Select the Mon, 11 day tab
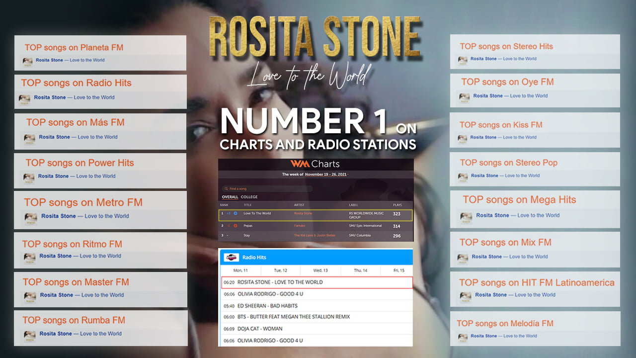Screen dimensions: 636x358 pyautogui.click(x=240, y=270)
